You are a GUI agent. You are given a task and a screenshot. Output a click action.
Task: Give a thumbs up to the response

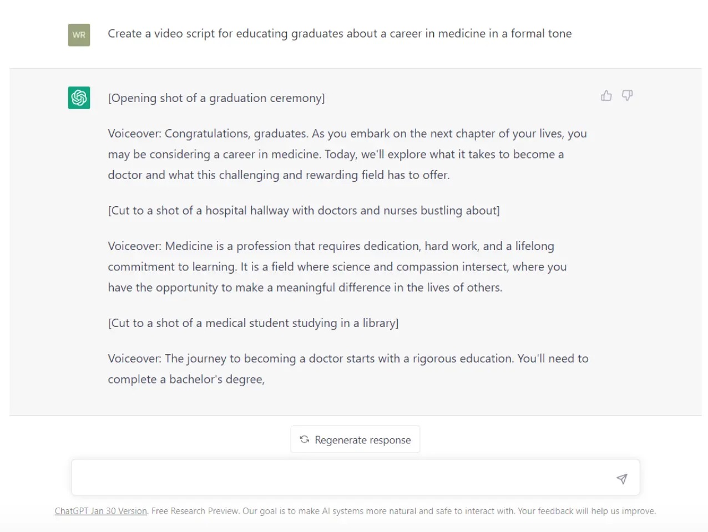click(x=606, y=95)
